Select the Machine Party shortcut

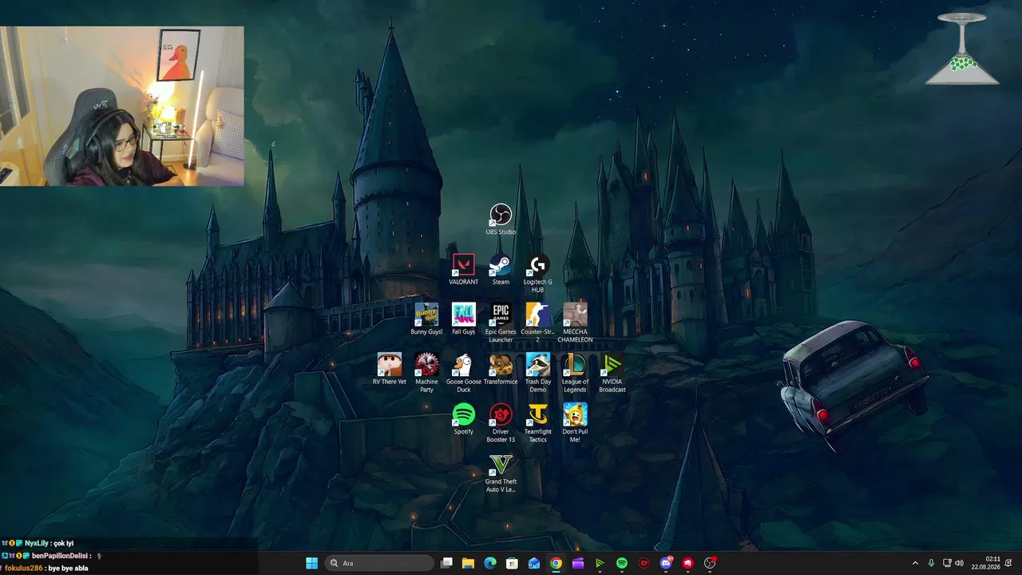[426, 373]
